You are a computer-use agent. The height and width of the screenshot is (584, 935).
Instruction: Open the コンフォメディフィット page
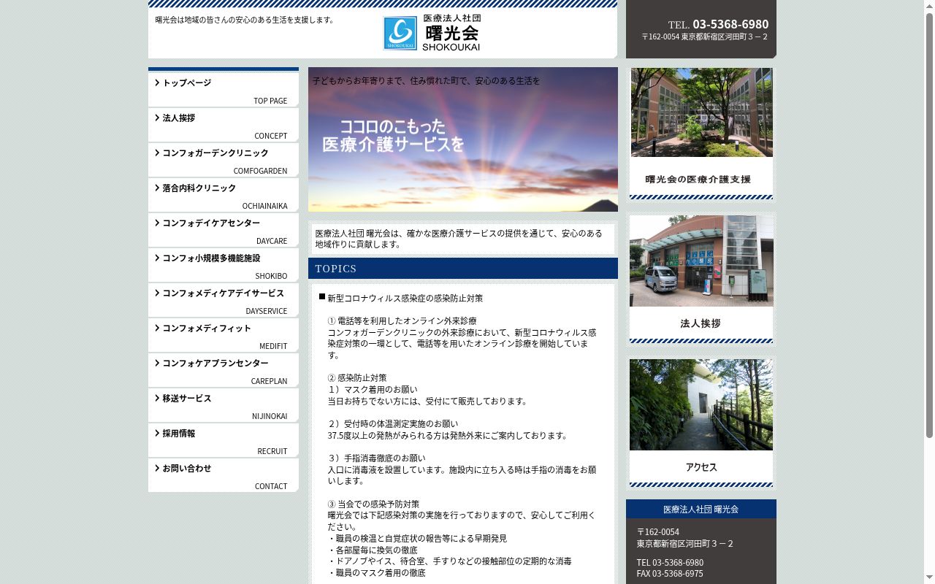click(x=224, y=336)
